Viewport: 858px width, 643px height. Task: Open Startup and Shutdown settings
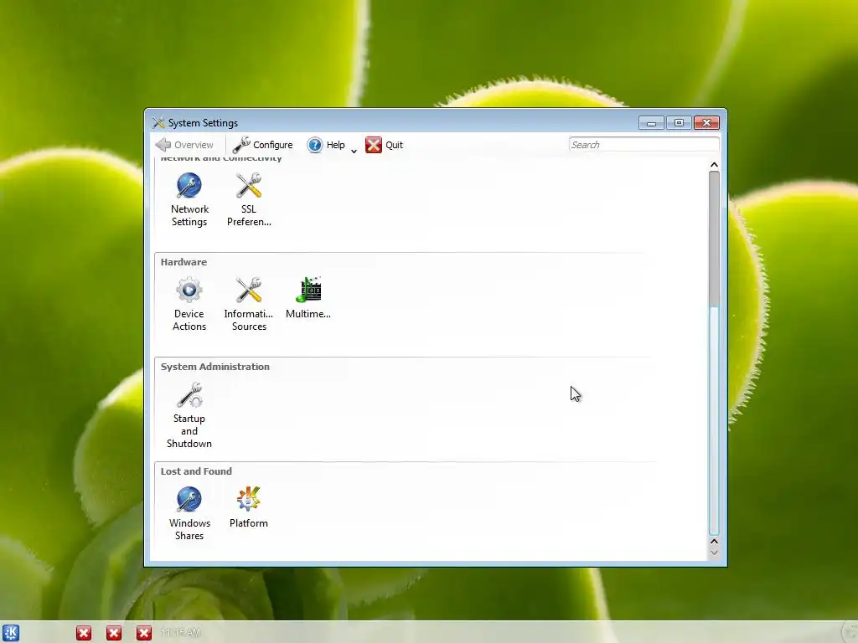point(189,415)
